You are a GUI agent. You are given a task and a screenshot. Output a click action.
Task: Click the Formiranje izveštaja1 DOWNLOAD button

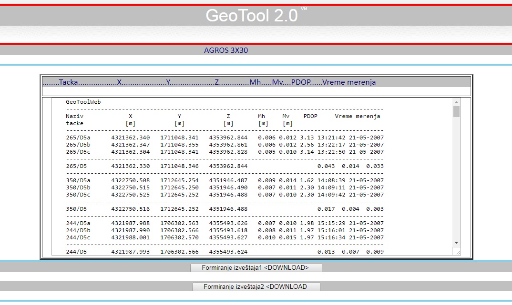click(256, 267)
